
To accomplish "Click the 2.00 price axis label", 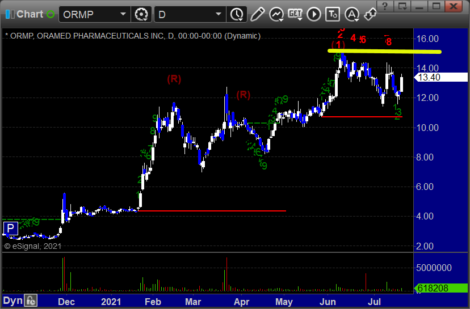I will pos(425,246).
